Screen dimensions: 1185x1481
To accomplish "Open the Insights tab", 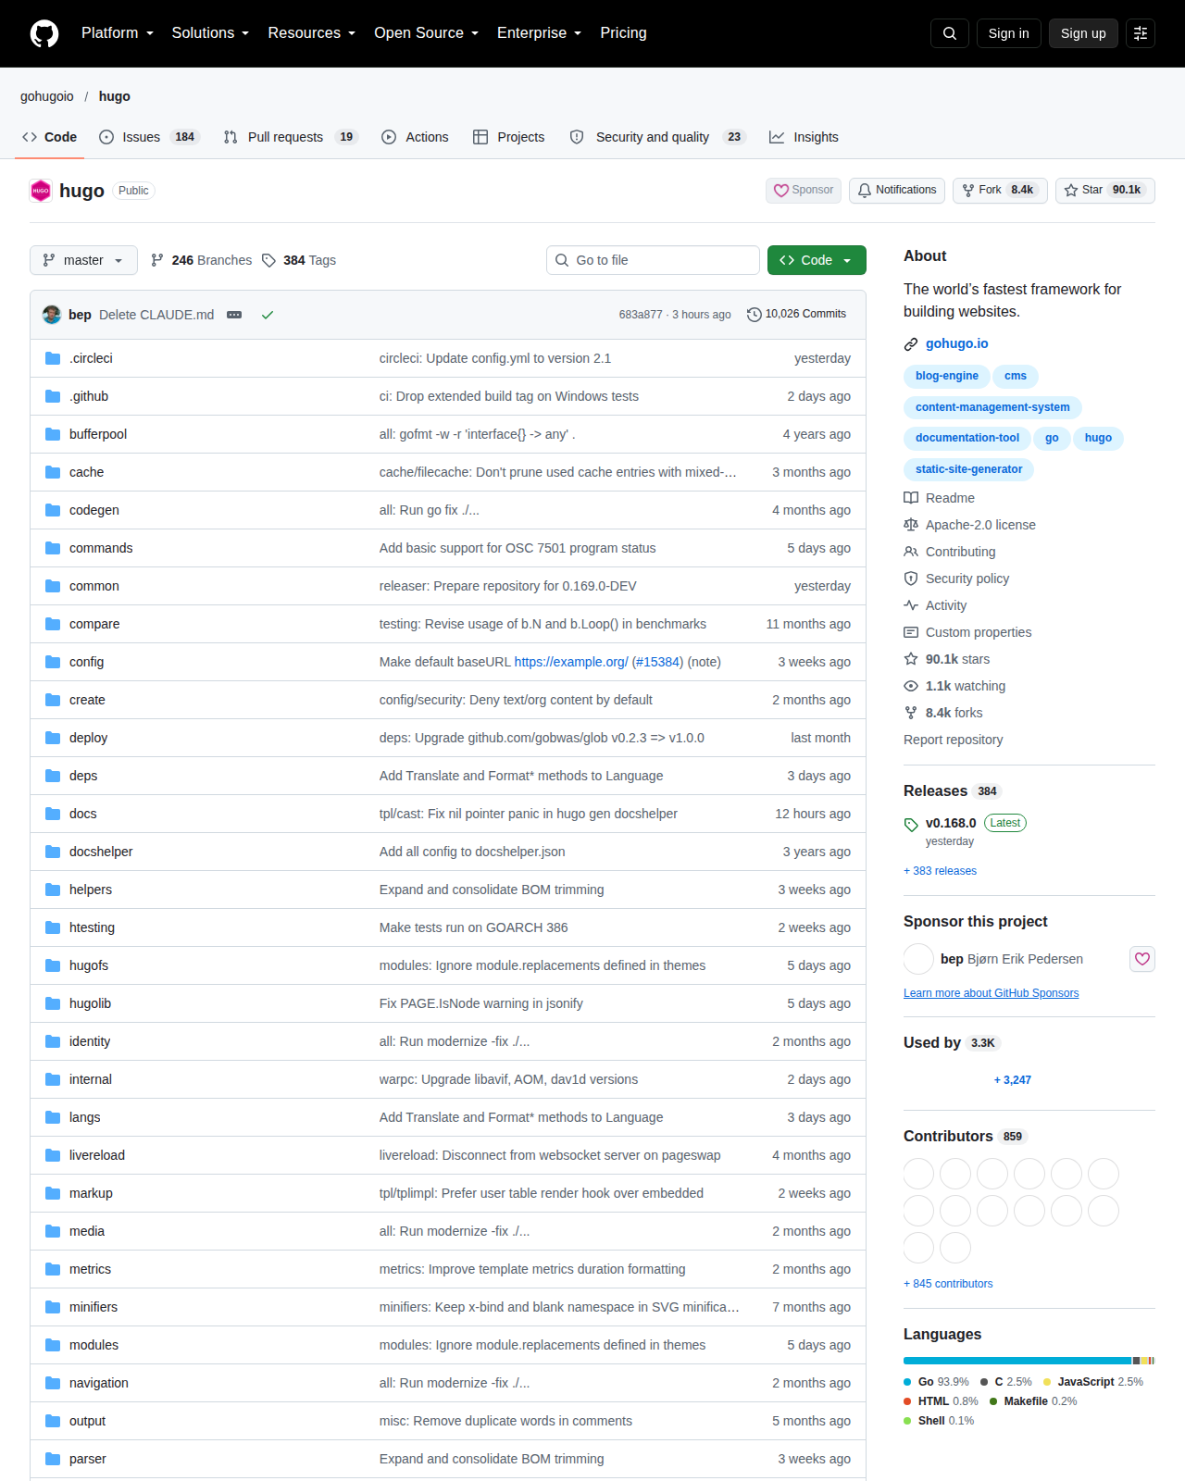I will click(x=804, y=137).
